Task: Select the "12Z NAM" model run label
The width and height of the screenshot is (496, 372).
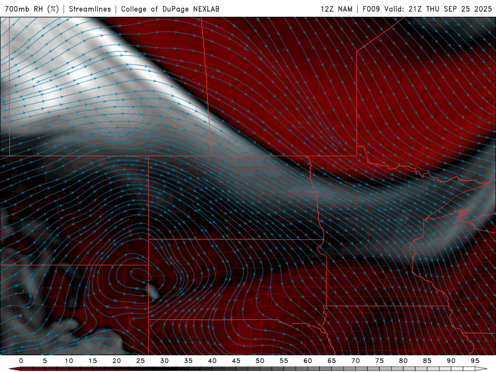Action: pos(337,9)
